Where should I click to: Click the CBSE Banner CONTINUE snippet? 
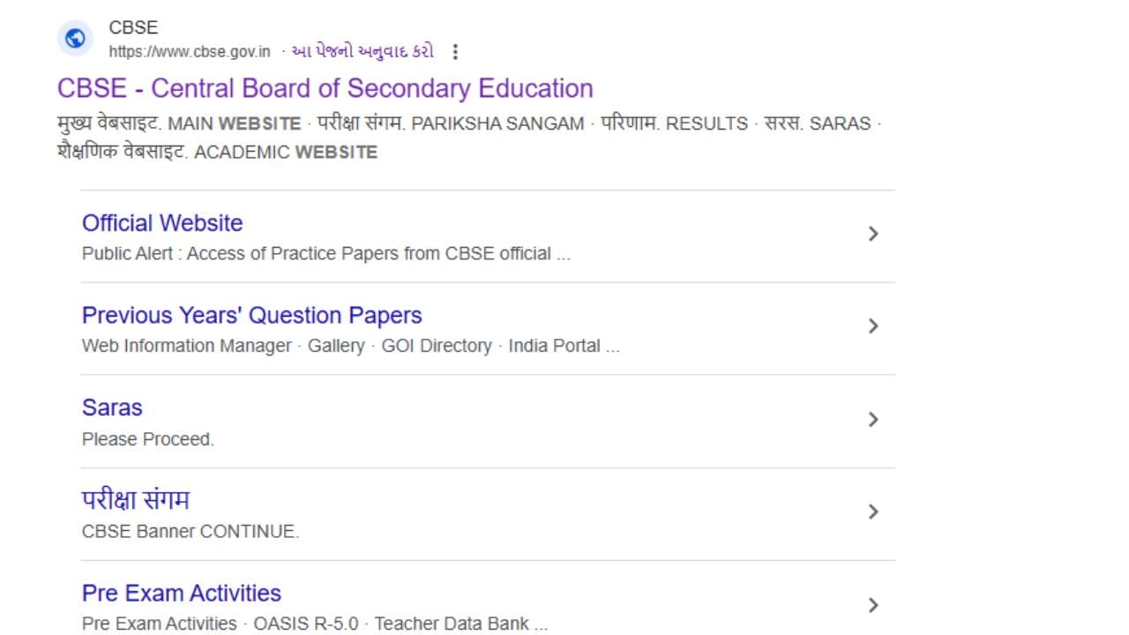(x=191, y=531)
